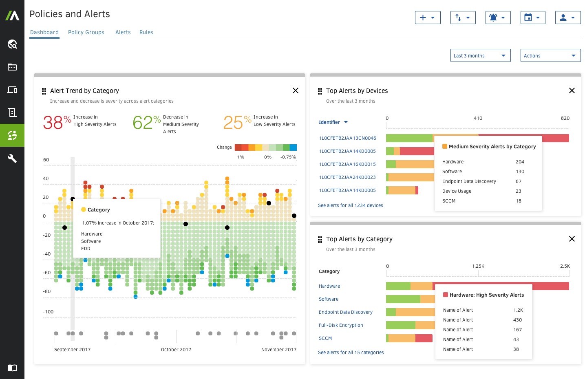Viewport: 585px width, 379px height.
Task: Open See alerts for all 15 categories link
Action: pyautogui.click(x=351, y=353)
